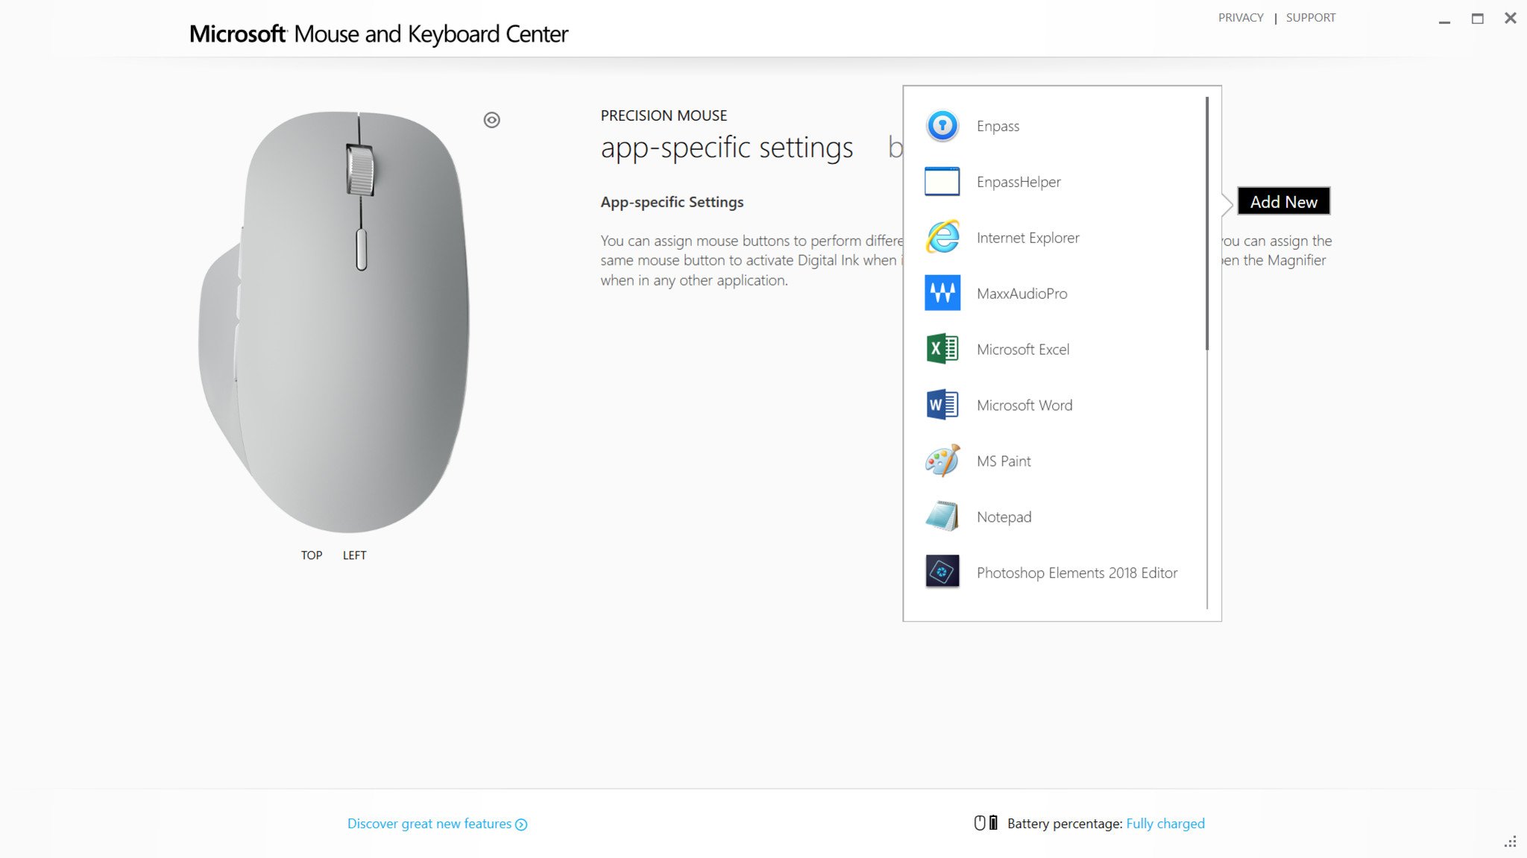Click Photoshop Elements 2018 Editor icon
The height and width of the screenshot is (858, 1527).
[939, 572]
